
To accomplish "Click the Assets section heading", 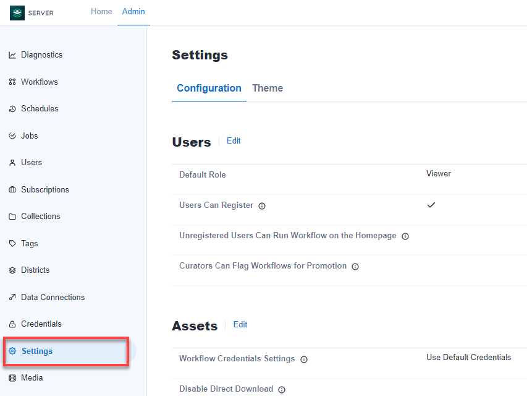I will pos(195,326).
